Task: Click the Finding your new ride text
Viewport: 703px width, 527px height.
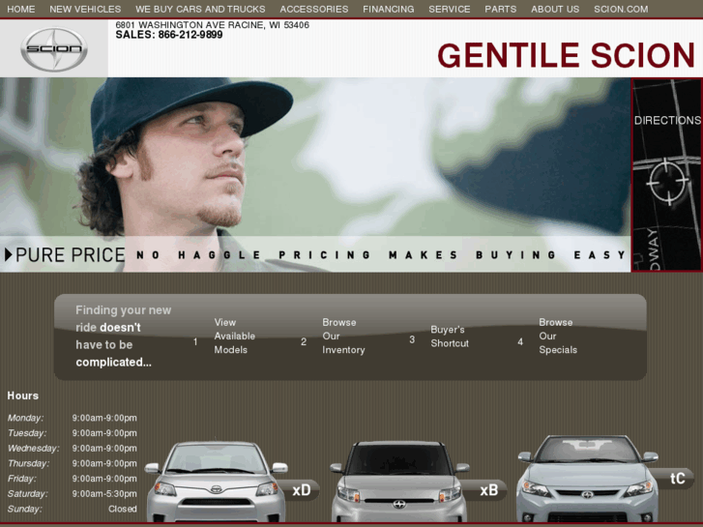Action: pos(124,336)
